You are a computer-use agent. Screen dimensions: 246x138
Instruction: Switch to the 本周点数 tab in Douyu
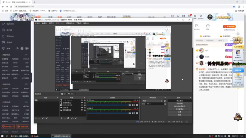[x=210, y=40]
